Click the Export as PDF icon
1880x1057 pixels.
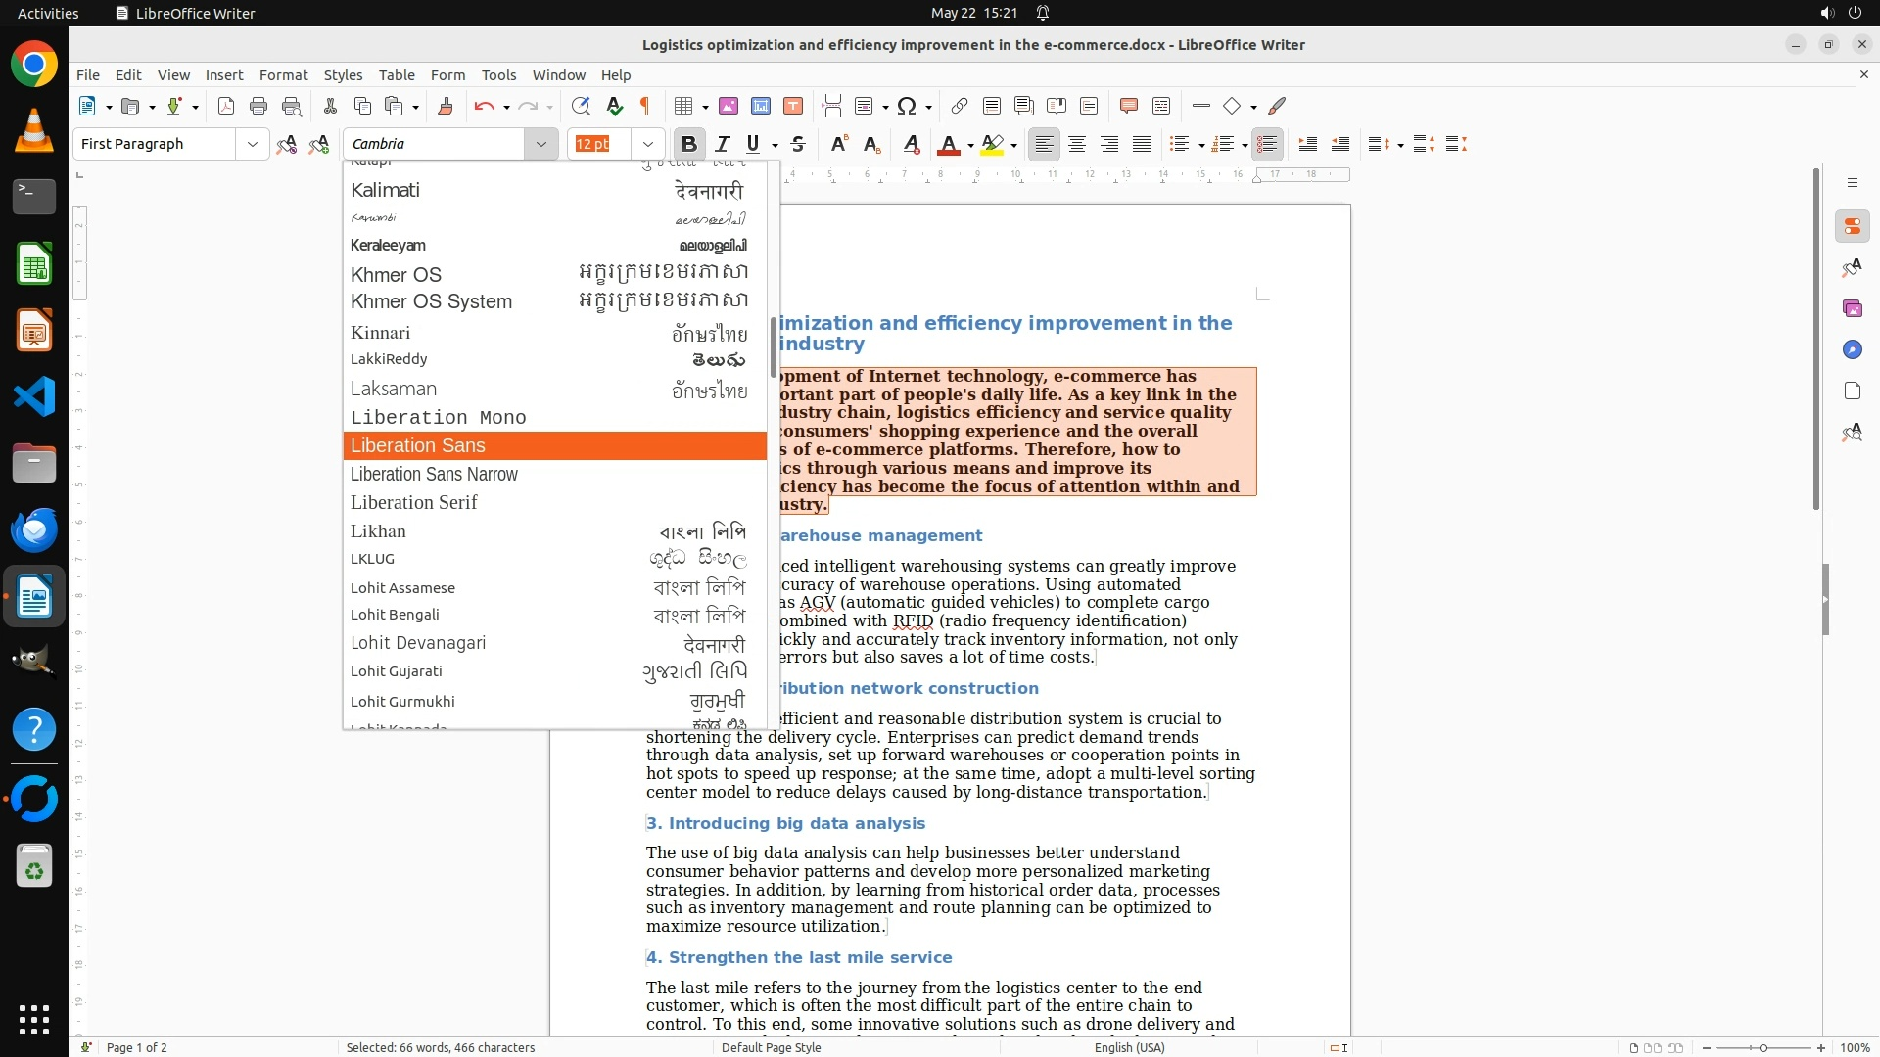click(226, 106)
